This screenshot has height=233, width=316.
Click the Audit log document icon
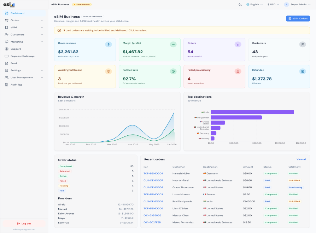pos(6,85)
